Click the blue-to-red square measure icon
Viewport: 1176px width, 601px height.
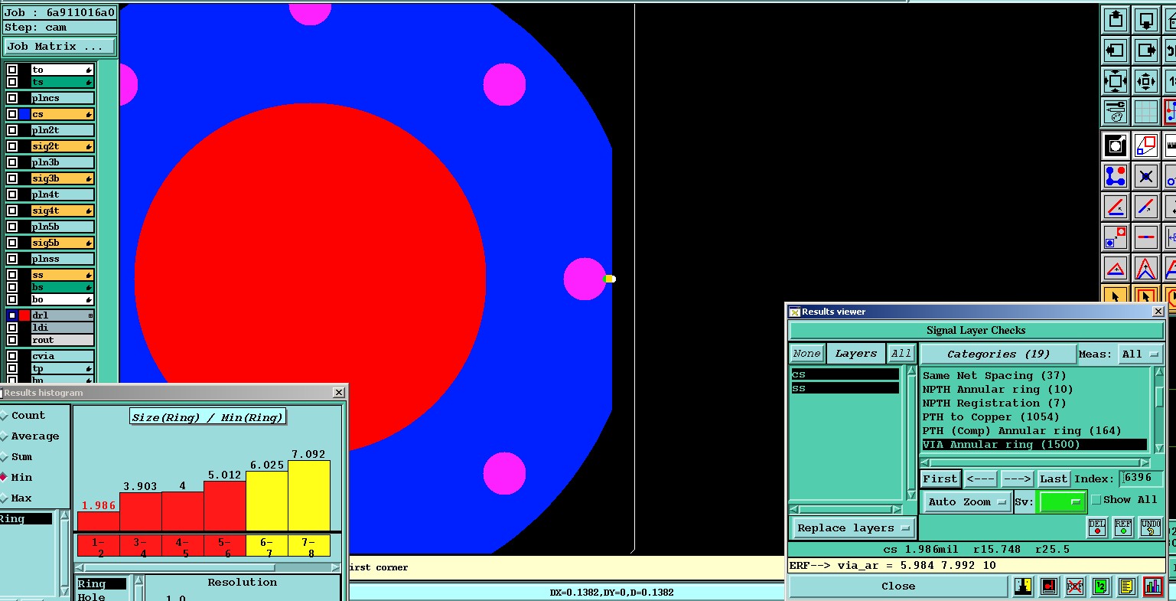click(1116, 237)
